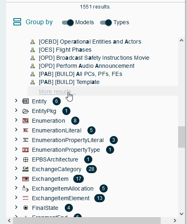Select [OPD] Perform Audio Announcement diagram
This screenshot has width=187, height=224.
coord(87,66)
